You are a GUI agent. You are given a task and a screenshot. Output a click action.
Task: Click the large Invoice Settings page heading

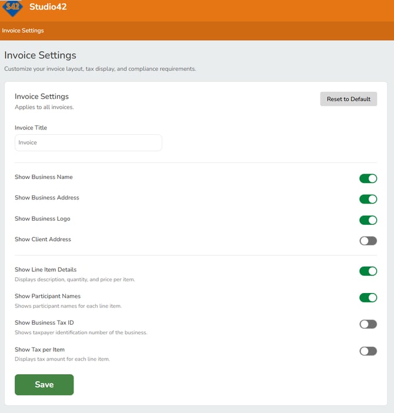tap(40, 55)
